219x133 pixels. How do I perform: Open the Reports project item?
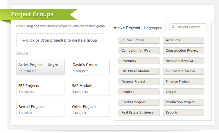[183, 112]
